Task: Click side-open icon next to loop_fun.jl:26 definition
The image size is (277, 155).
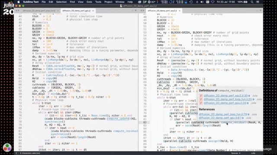Action: click(x=253, y=99)
